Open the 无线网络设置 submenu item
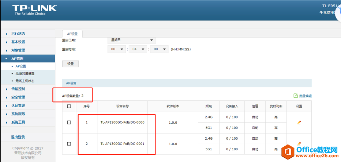 tap(25, 73)
